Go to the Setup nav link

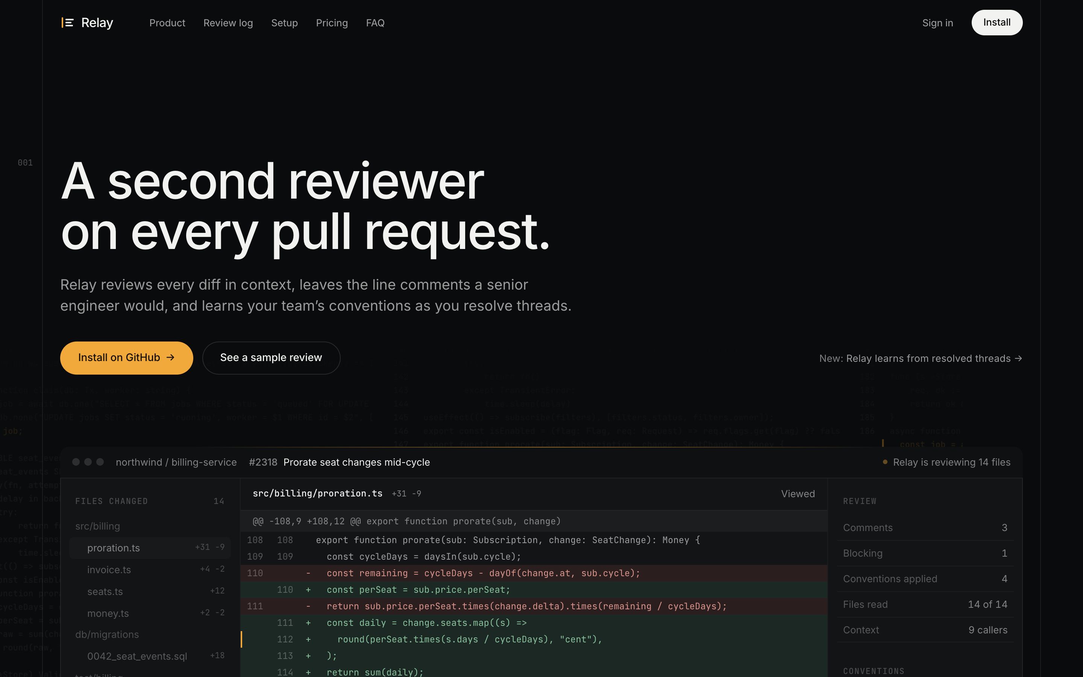tap(284, 23)
